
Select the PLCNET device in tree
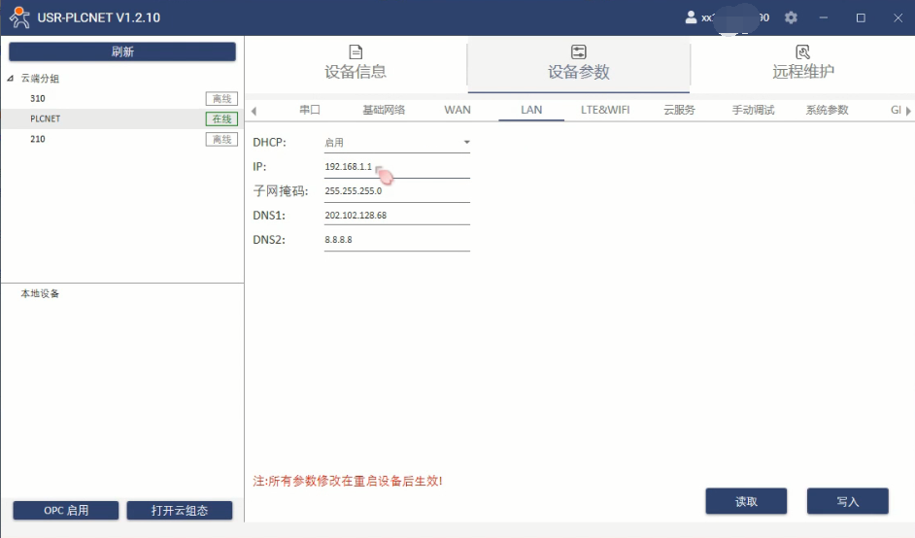pos(46,118)
